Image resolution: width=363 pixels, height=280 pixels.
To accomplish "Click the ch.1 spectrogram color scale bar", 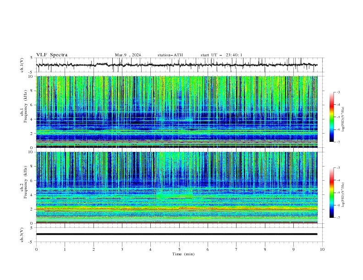I will (331, 117).
